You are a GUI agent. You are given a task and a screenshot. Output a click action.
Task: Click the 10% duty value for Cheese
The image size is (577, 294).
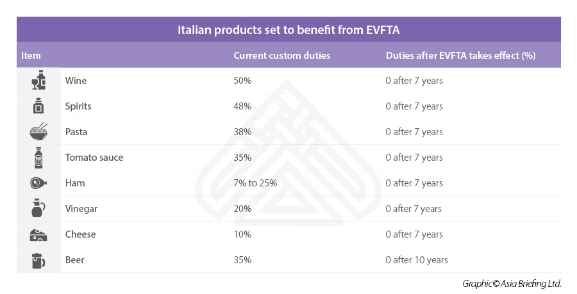242,234
